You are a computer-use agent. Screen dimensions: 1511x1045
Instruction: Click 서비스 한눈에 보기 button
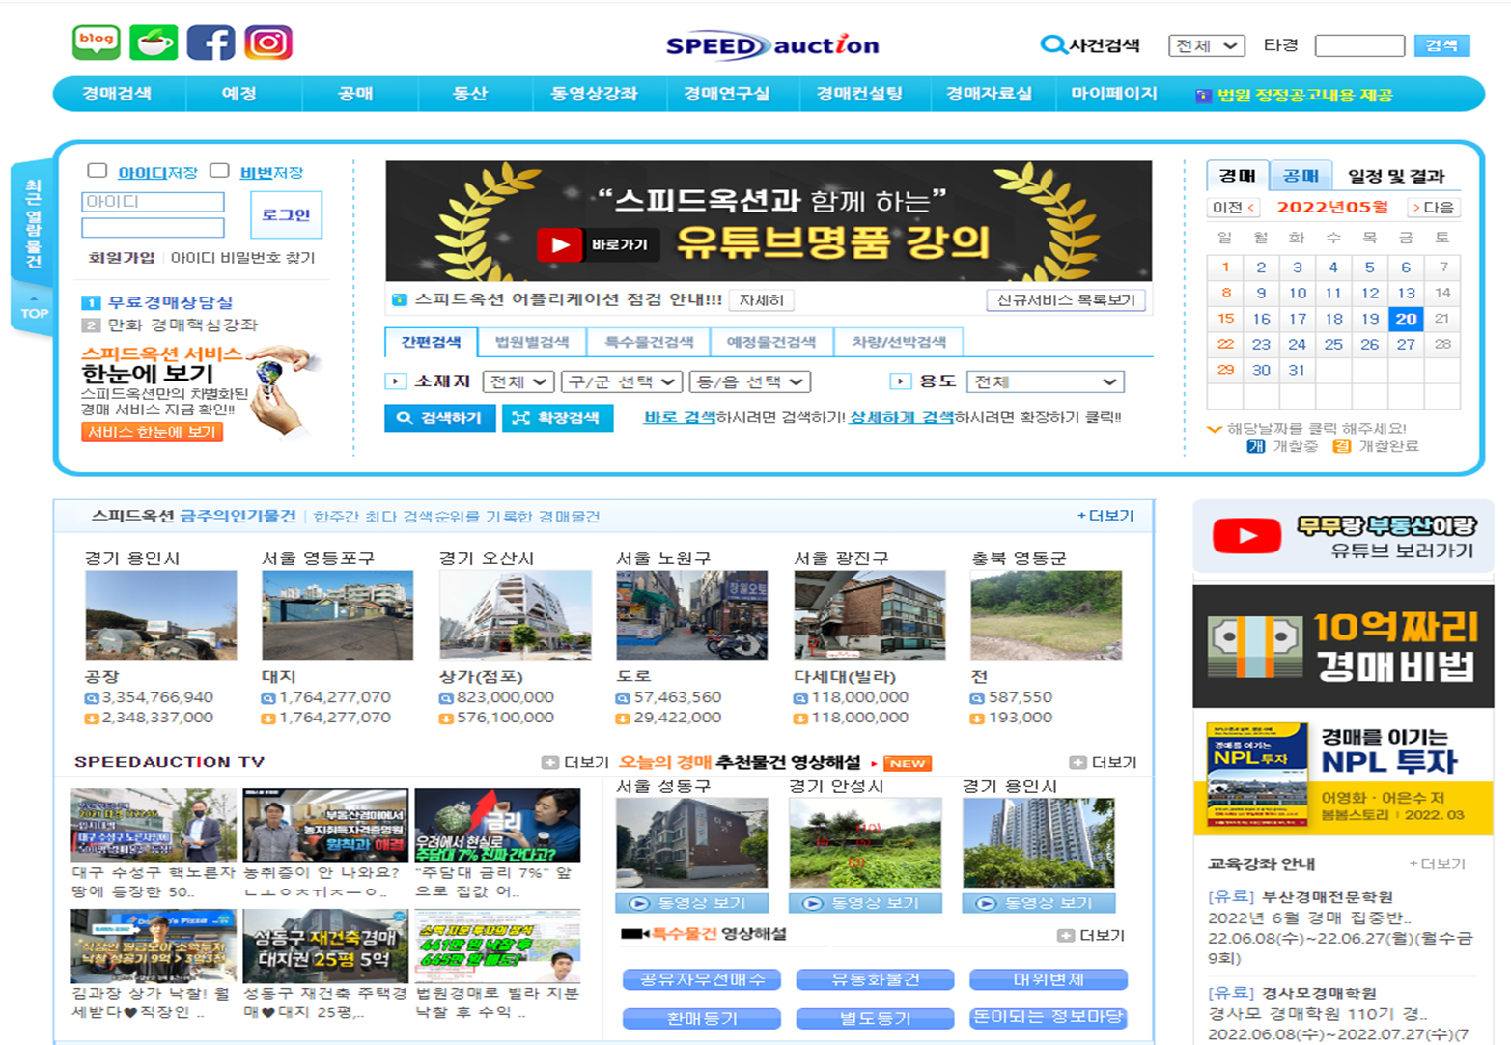tap(153, 432)
